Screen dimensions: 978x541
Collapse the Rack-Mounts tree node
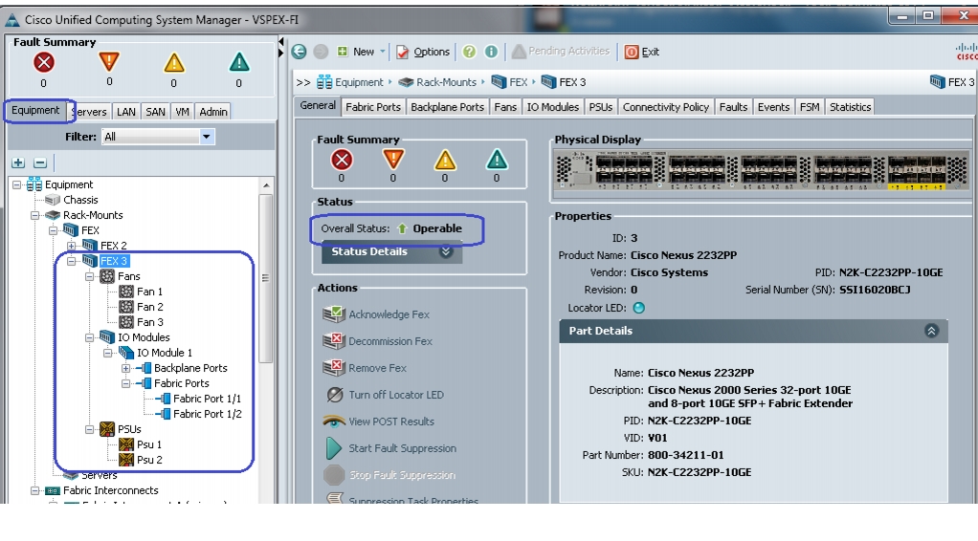coord(34,215)
